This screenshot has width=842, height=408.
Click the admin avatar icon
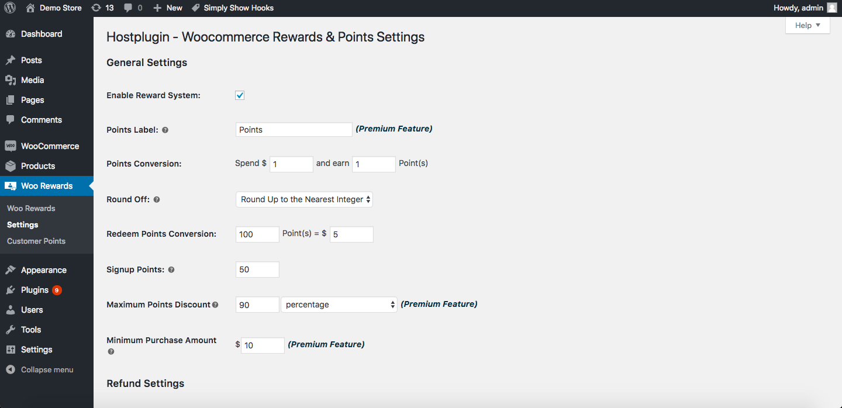pos(831,8)
